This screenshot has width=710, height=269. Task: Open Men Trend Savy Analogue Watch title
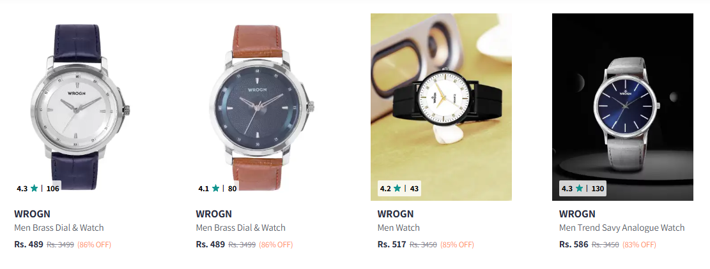click(x=622, y=228)
